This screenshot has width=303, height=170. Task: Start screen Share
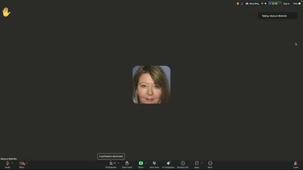tap(141, 165)
